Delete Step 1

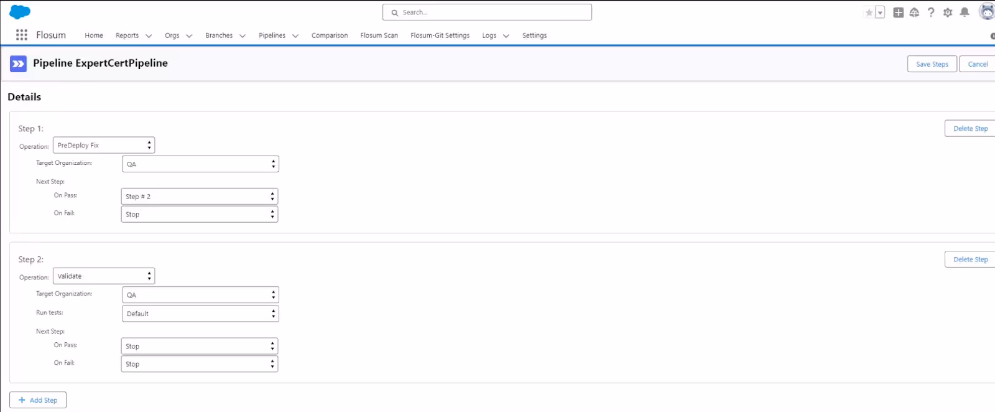970,128
